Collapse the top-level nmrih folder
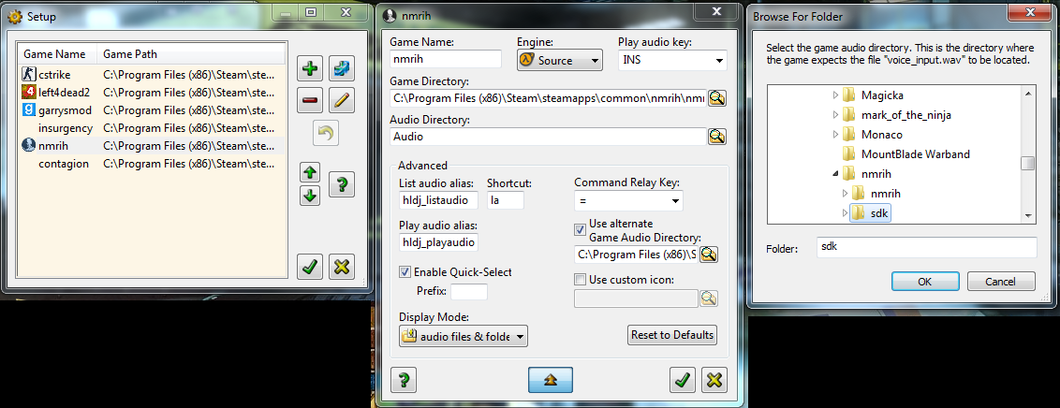This screenshot has height=408, width=1060. click(835, 174)
